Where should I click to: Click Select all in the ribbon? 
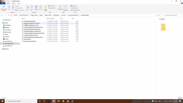(x=73, y=6)
